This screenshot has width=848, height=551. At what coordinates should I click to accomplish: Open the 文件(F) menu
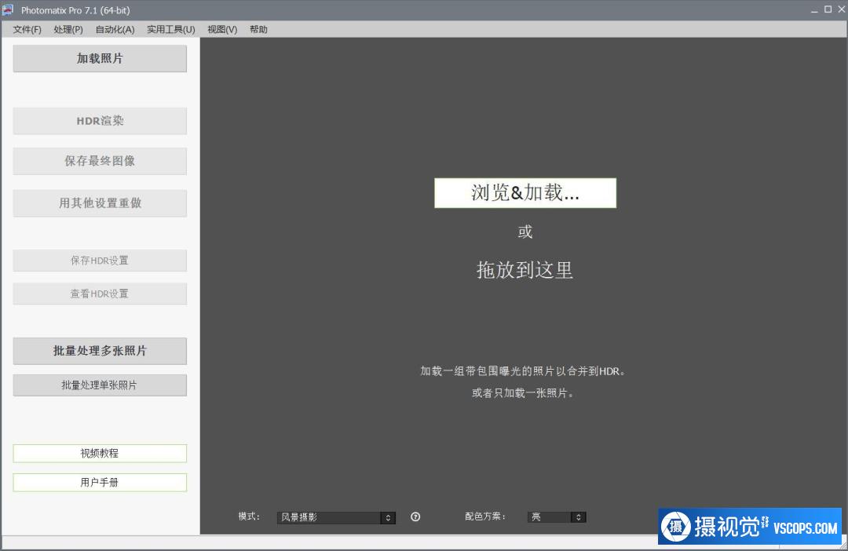pyautogui.click(x=27, y=29)
